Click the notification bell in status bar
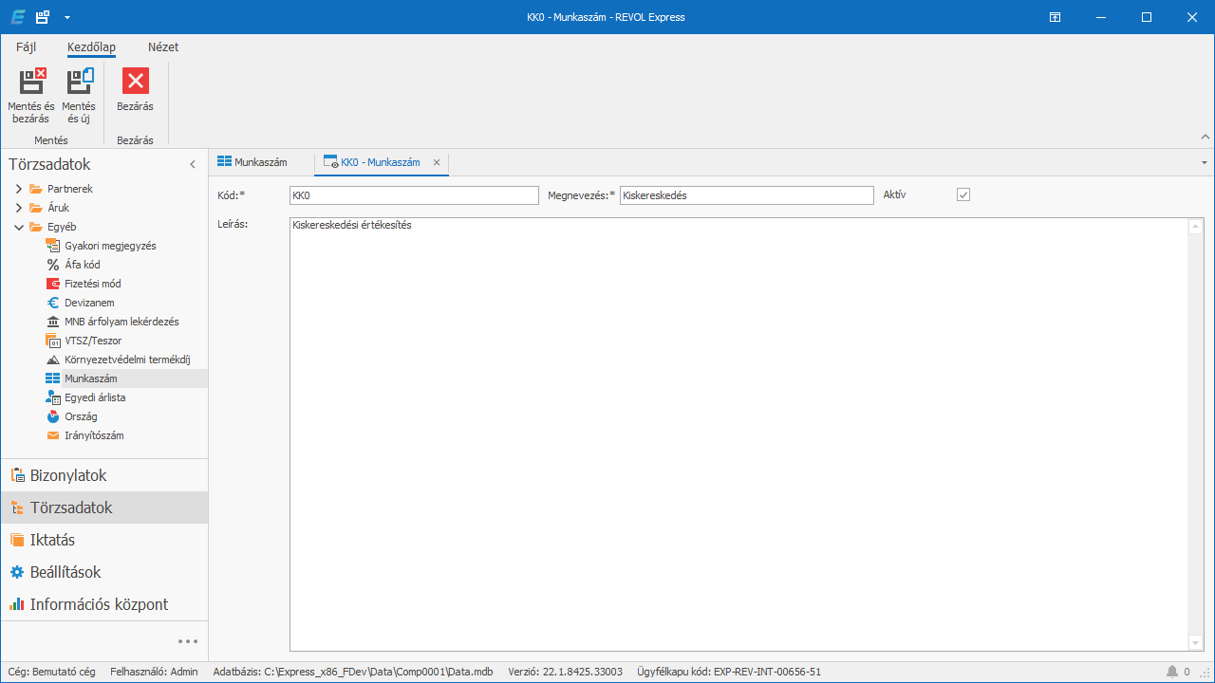The width and height of the screenshot is (1215, 683). point(1172,672)
